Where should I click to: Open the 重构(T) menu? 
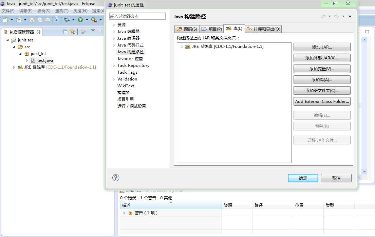tap(62, 11)
